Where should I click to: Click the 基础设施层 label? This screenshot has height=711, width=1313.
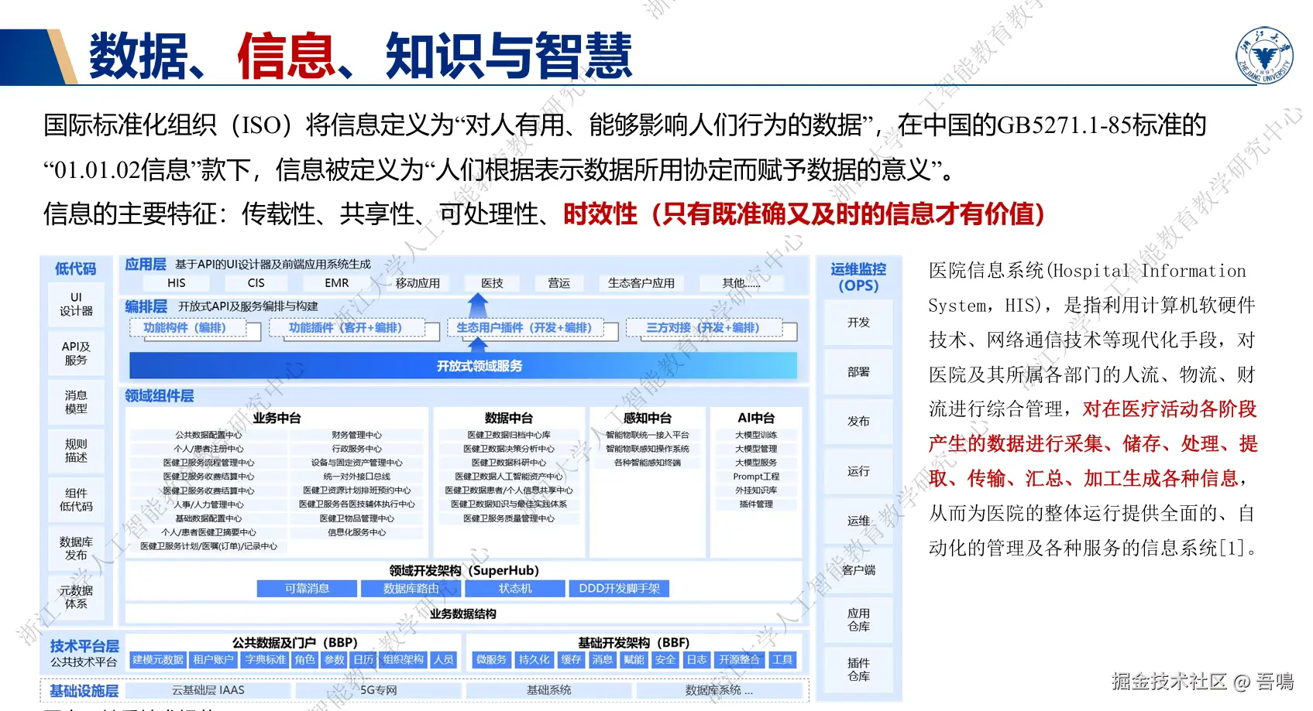84,691
